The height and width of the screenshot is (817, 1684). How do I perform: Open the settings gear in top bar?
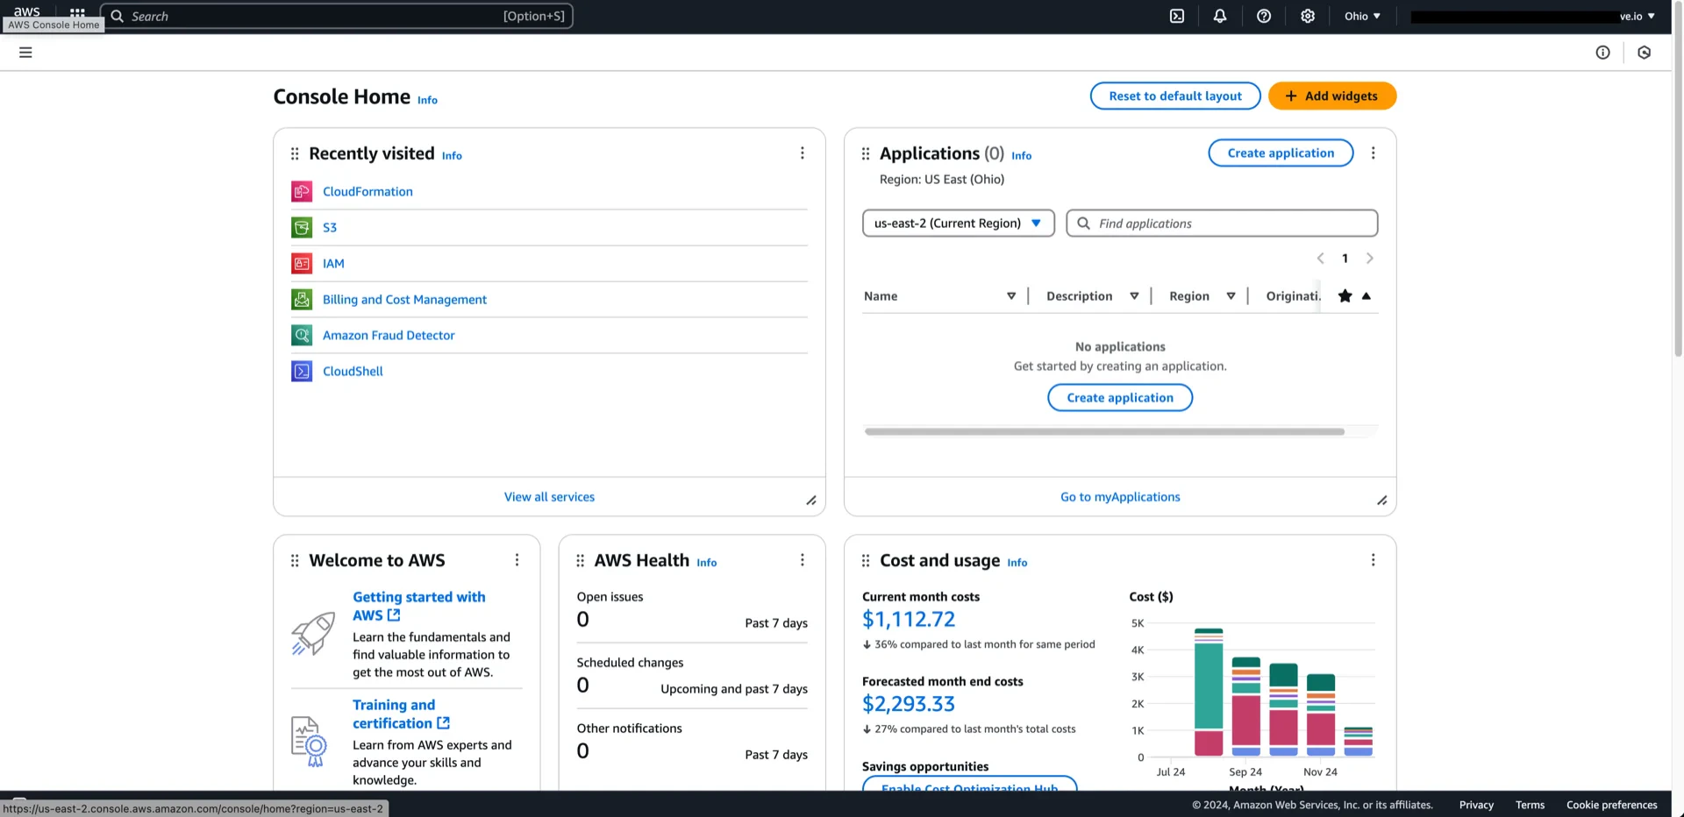click(1308, 16)
